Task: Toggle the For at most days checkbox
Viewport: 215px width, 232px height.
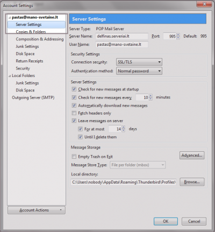Action: point(80,129)
